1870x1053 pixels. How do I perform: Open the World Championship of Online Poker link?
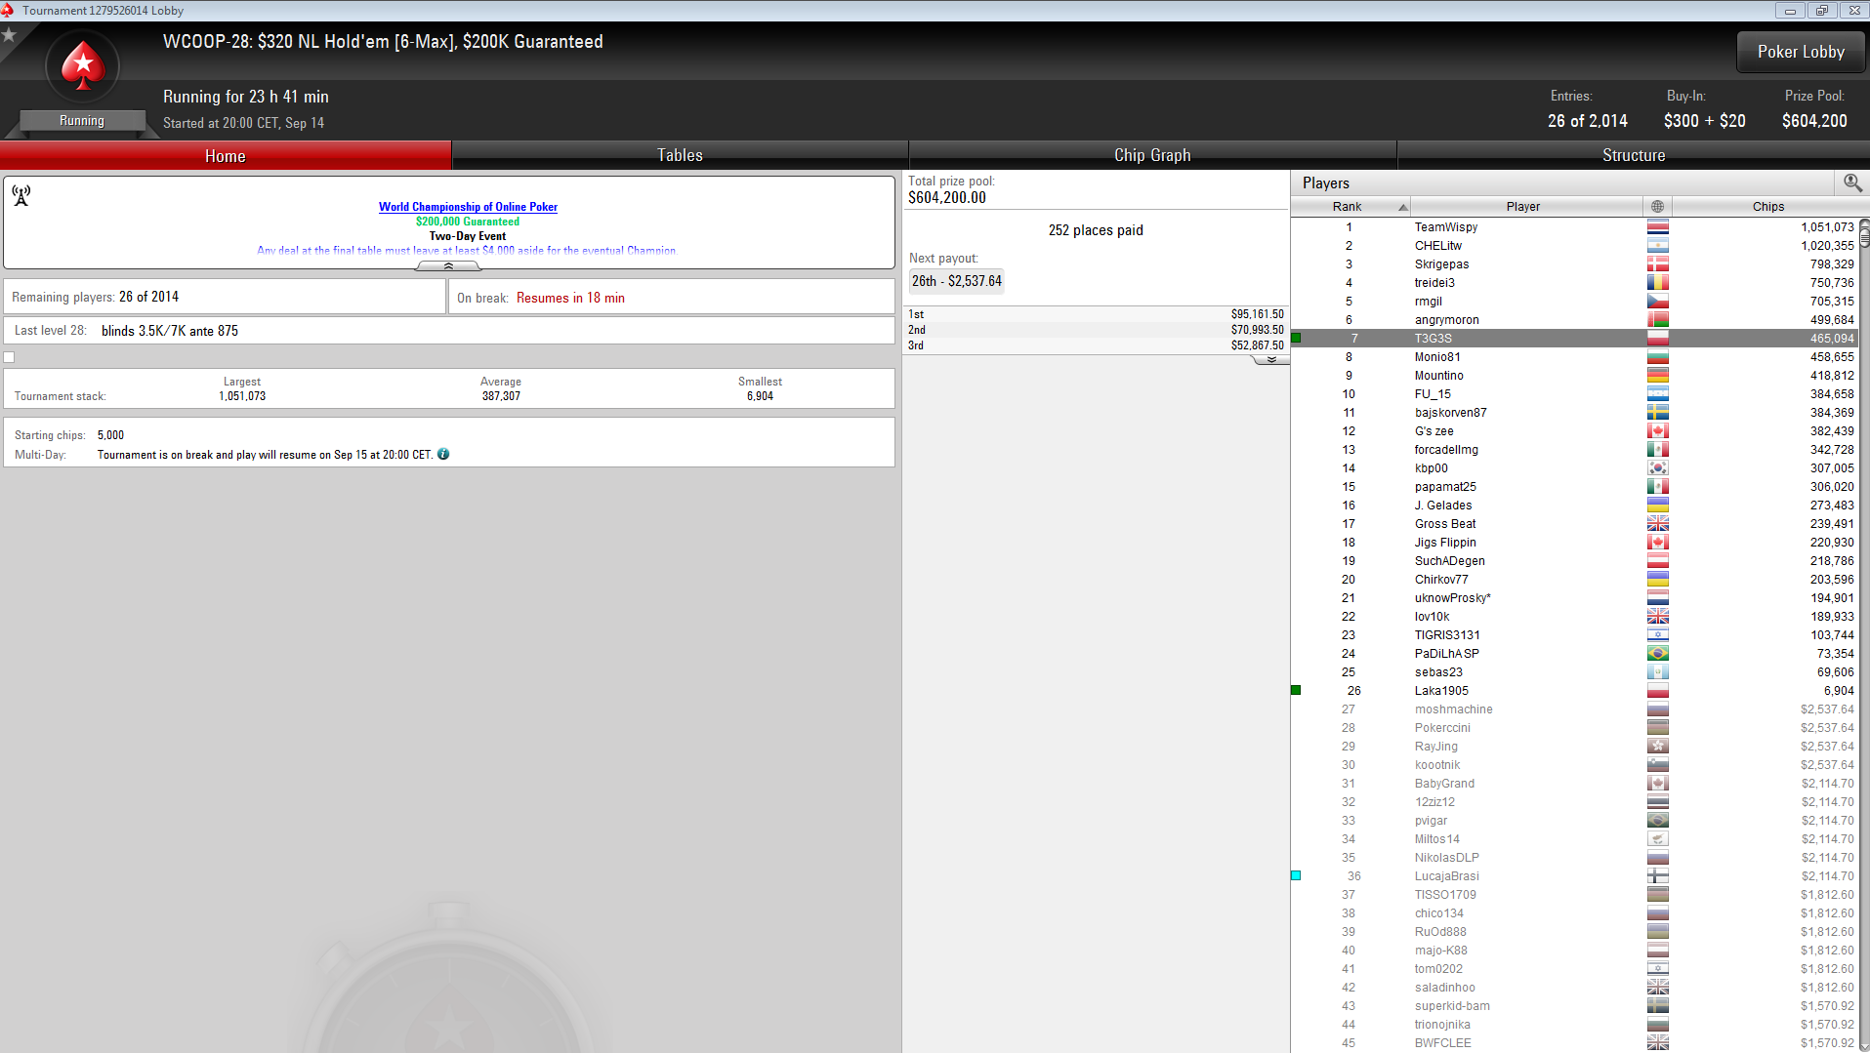[468, 207]
